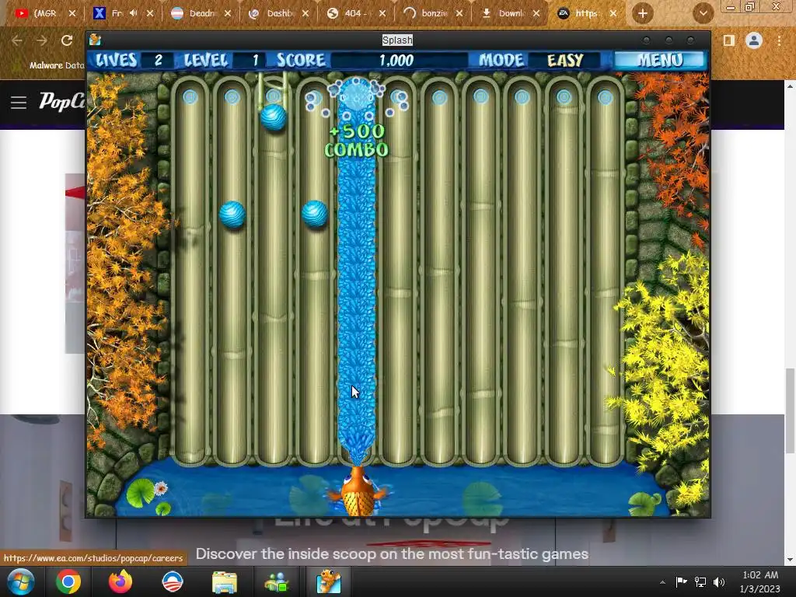This screenshot has height=597, width=796.
Task: Open the PopCap site hamburger menu
Action: click(x=19, y=103)
